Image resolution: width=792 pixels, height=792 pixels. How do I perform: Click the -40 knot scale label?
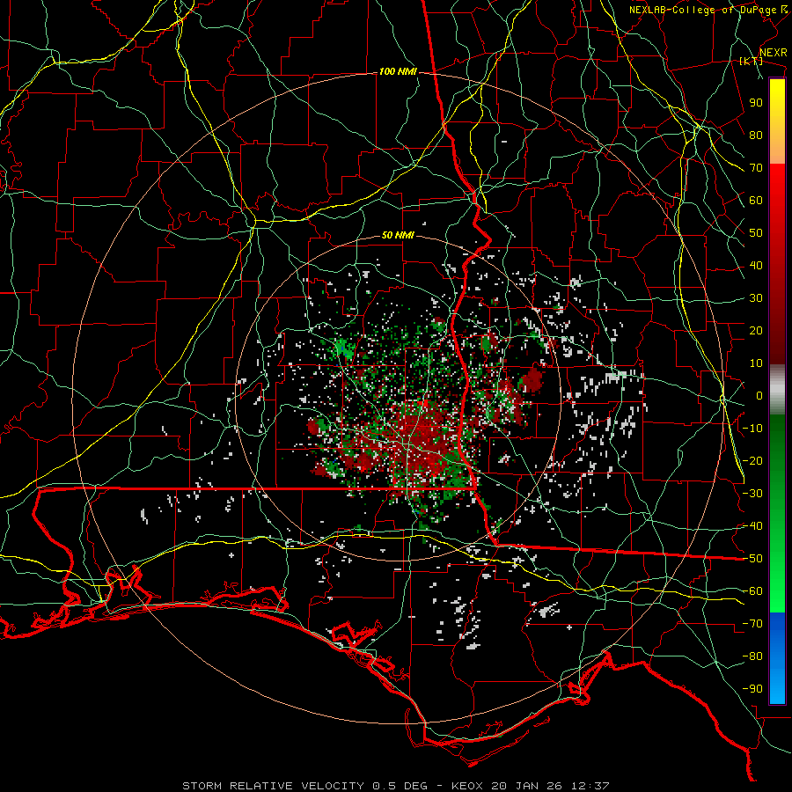(x=752, y=526)
